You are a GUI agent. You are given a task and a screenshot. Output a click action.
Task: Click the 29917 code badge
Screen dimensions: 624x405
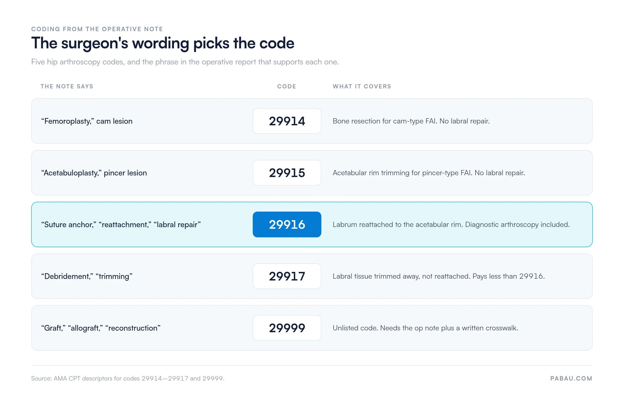(x=287, y=276)
